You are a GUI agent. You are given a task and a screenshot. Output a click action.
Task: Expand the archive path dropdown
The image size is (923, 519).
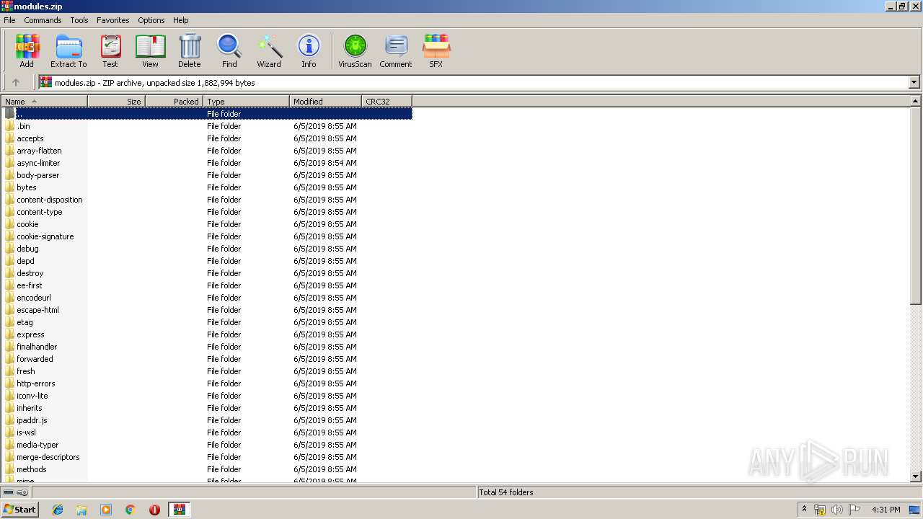(x=914, y=82)
